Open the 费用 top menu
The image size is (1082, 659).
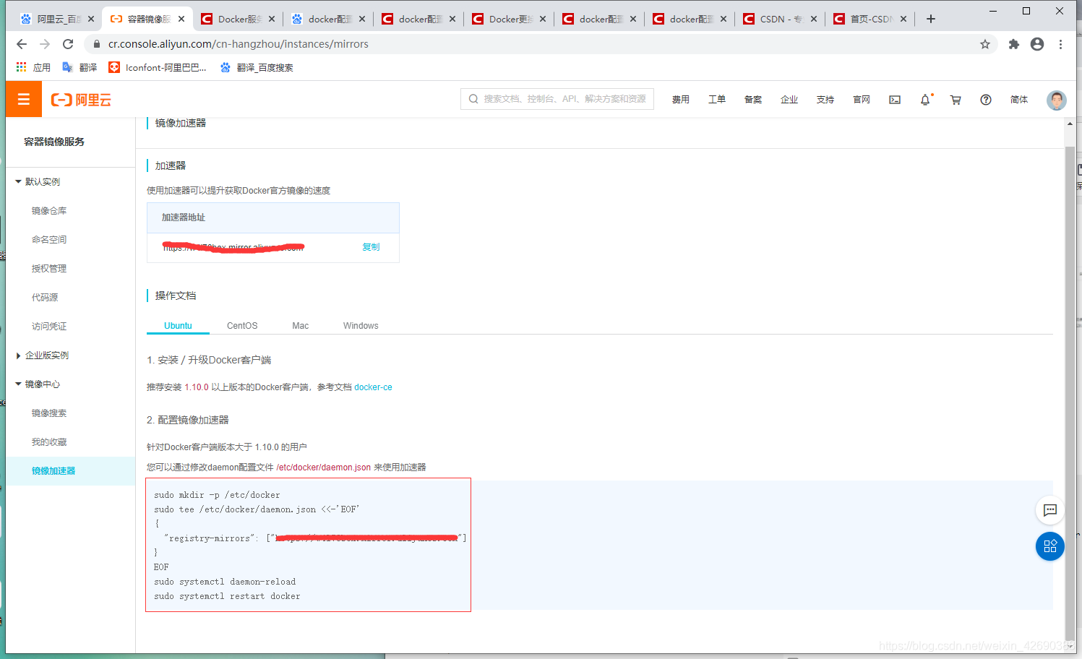click(x=681, y=100)
